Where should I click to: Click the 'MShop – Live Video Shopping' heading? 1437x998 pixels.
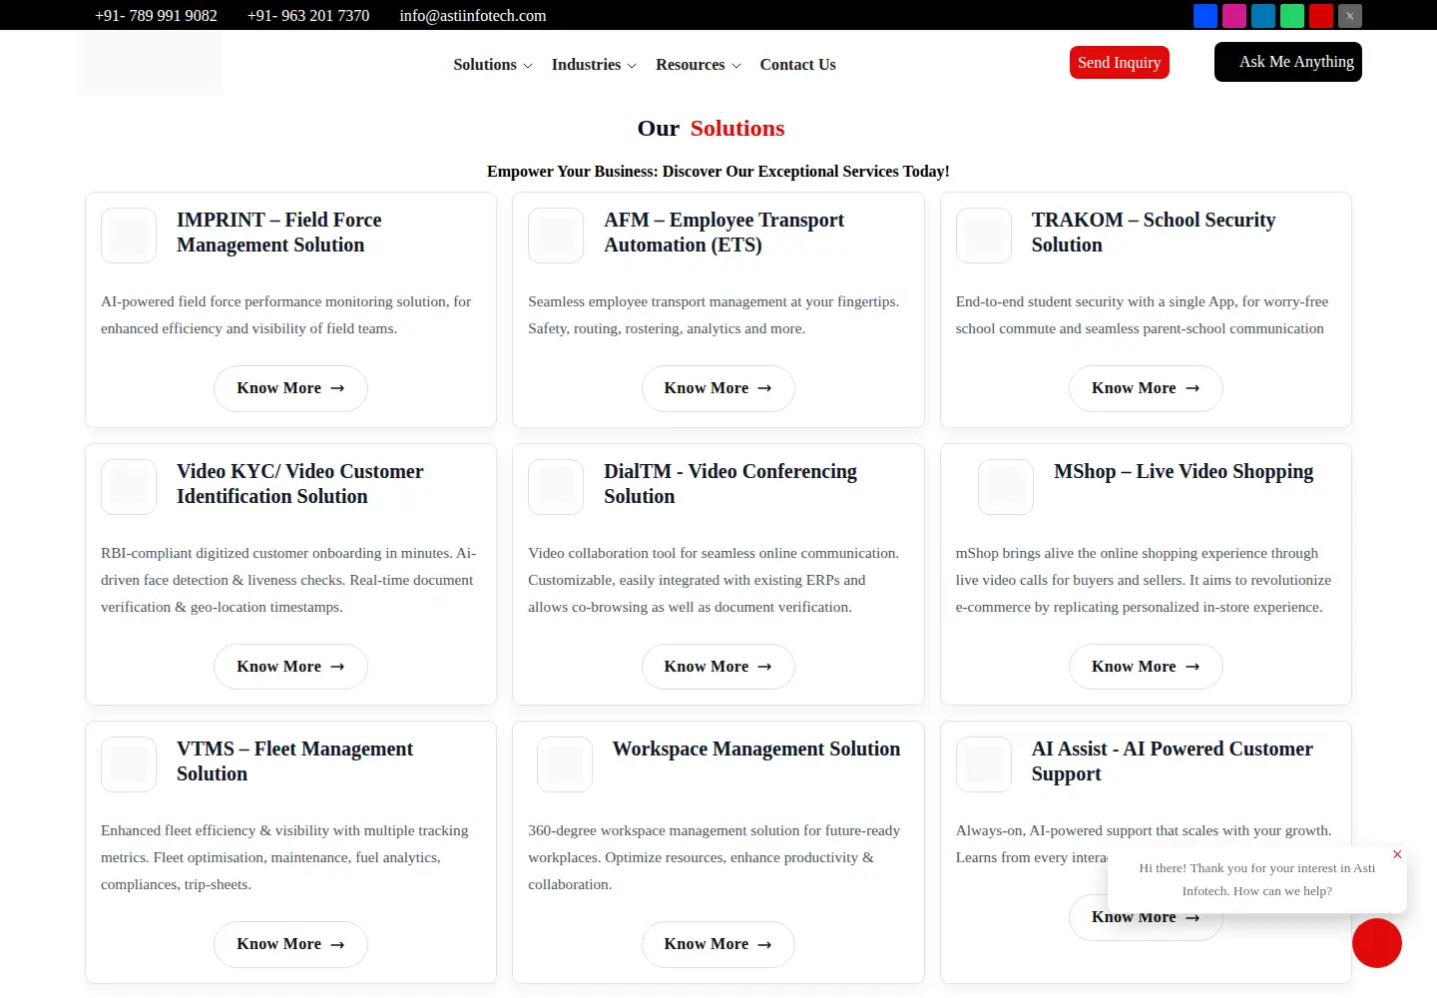(x=1184, y=472)
